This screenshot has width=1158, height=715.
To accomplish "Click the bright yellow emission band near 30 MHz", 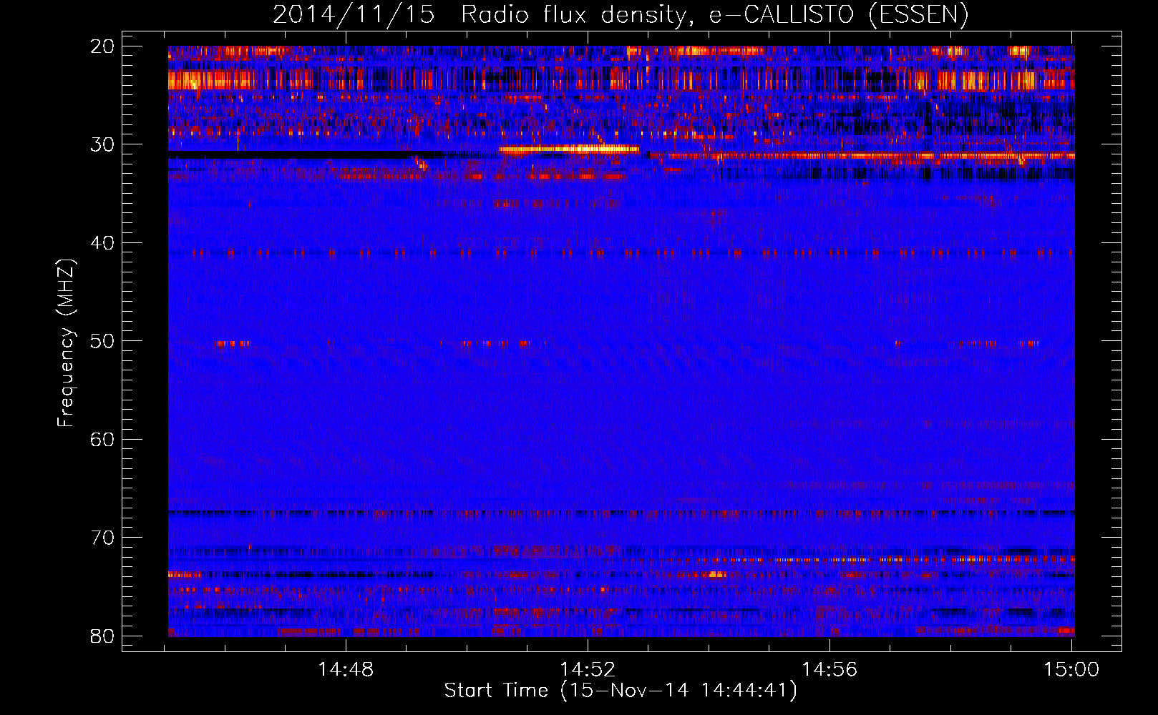I will tap(569, 149).
